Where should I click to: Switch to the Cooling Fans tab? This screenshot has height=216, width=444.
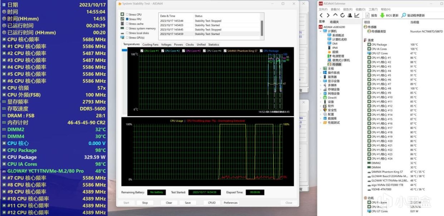point(150,45)
